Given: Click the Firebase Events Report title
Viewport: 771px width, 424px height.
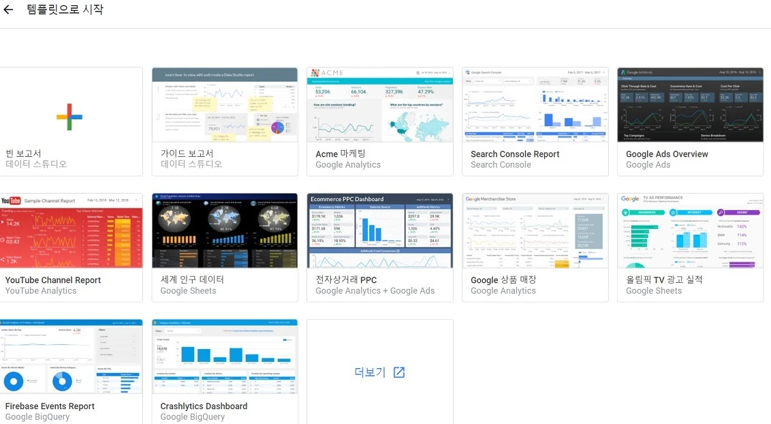Looking at the screenshot, I should (x=50, y=406).
